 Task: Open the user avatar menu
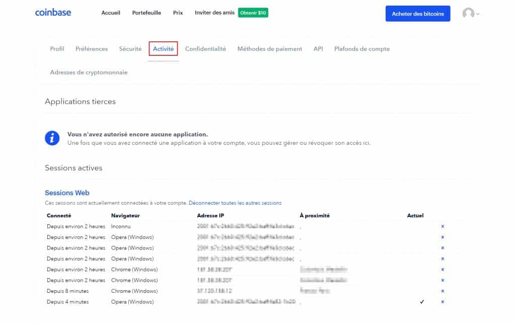point(467,14)
